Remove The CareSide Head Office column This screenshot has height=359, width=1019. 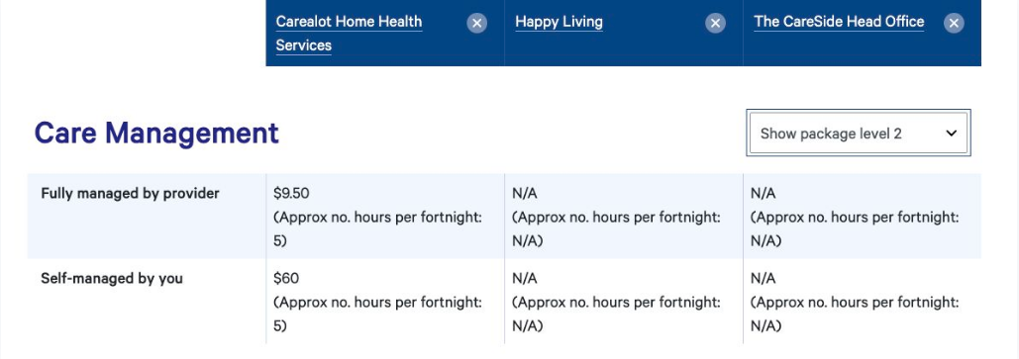click(954, 24)
